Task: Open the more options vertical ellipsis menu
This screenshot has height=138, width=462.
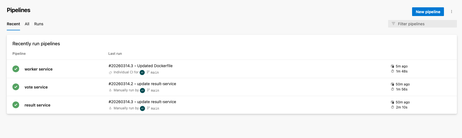Action: coord(452,12)
